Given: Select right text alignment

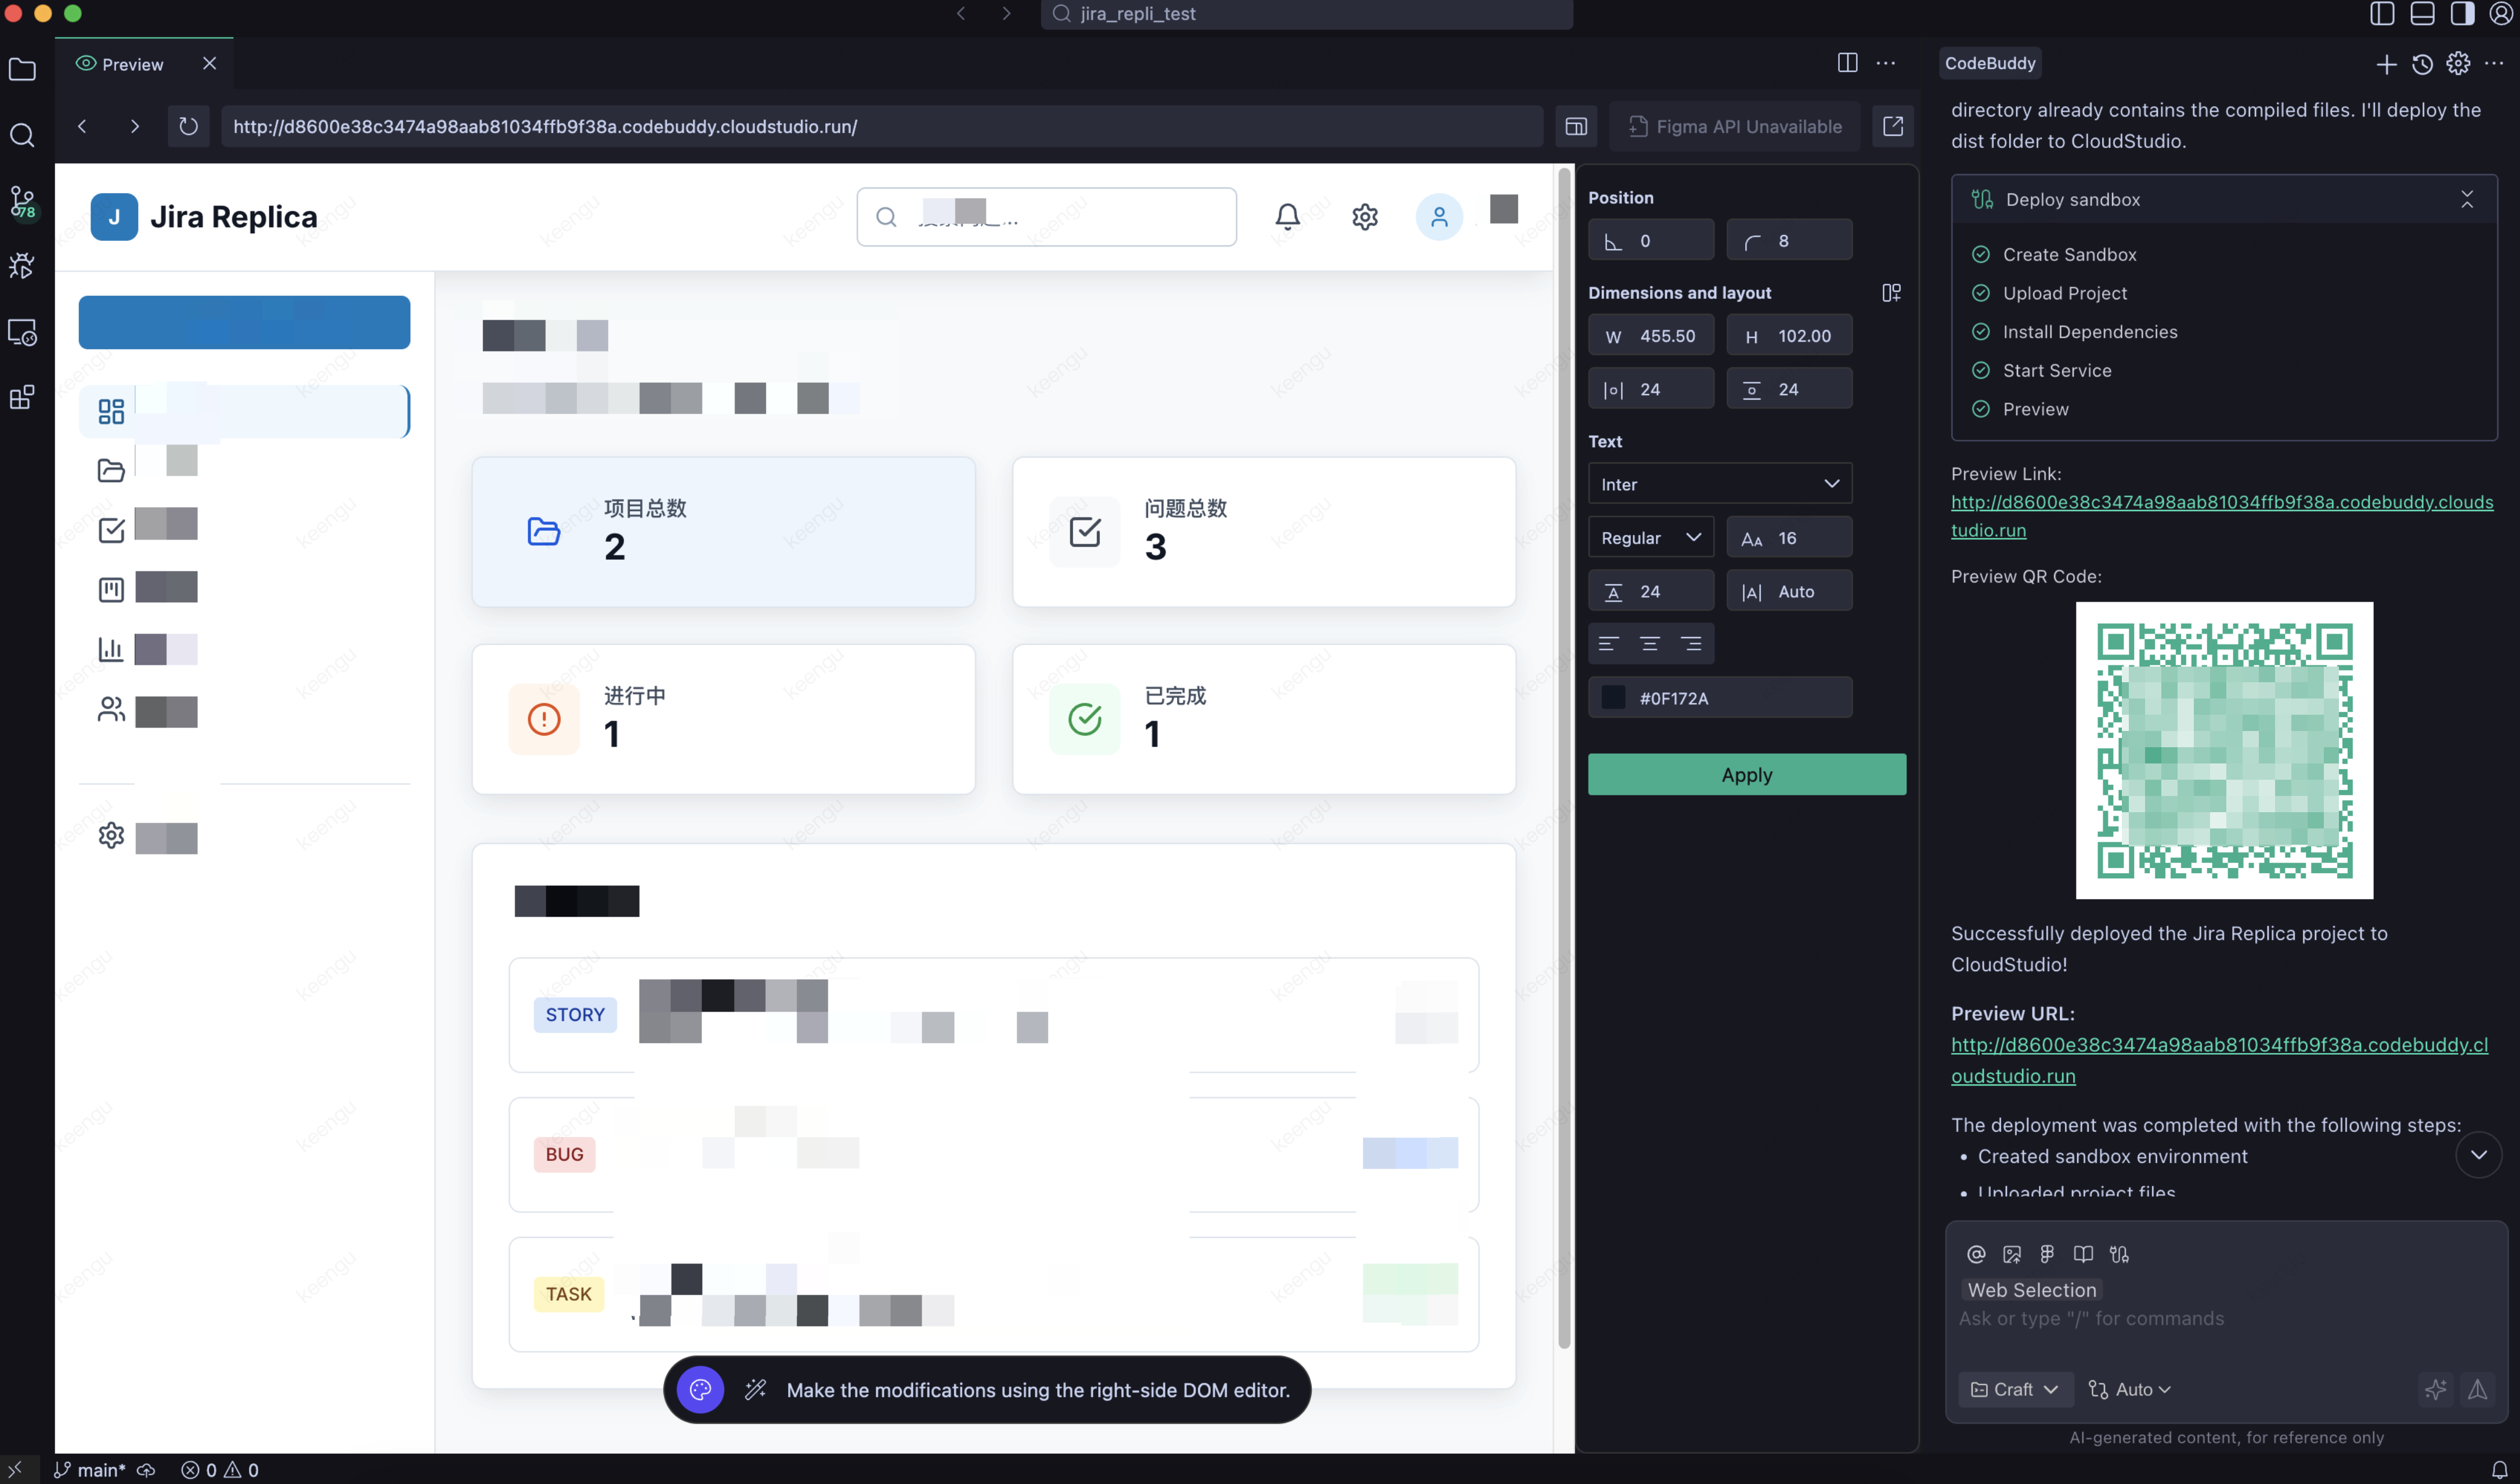Looking at the screenshot, I should (1692, 644).
